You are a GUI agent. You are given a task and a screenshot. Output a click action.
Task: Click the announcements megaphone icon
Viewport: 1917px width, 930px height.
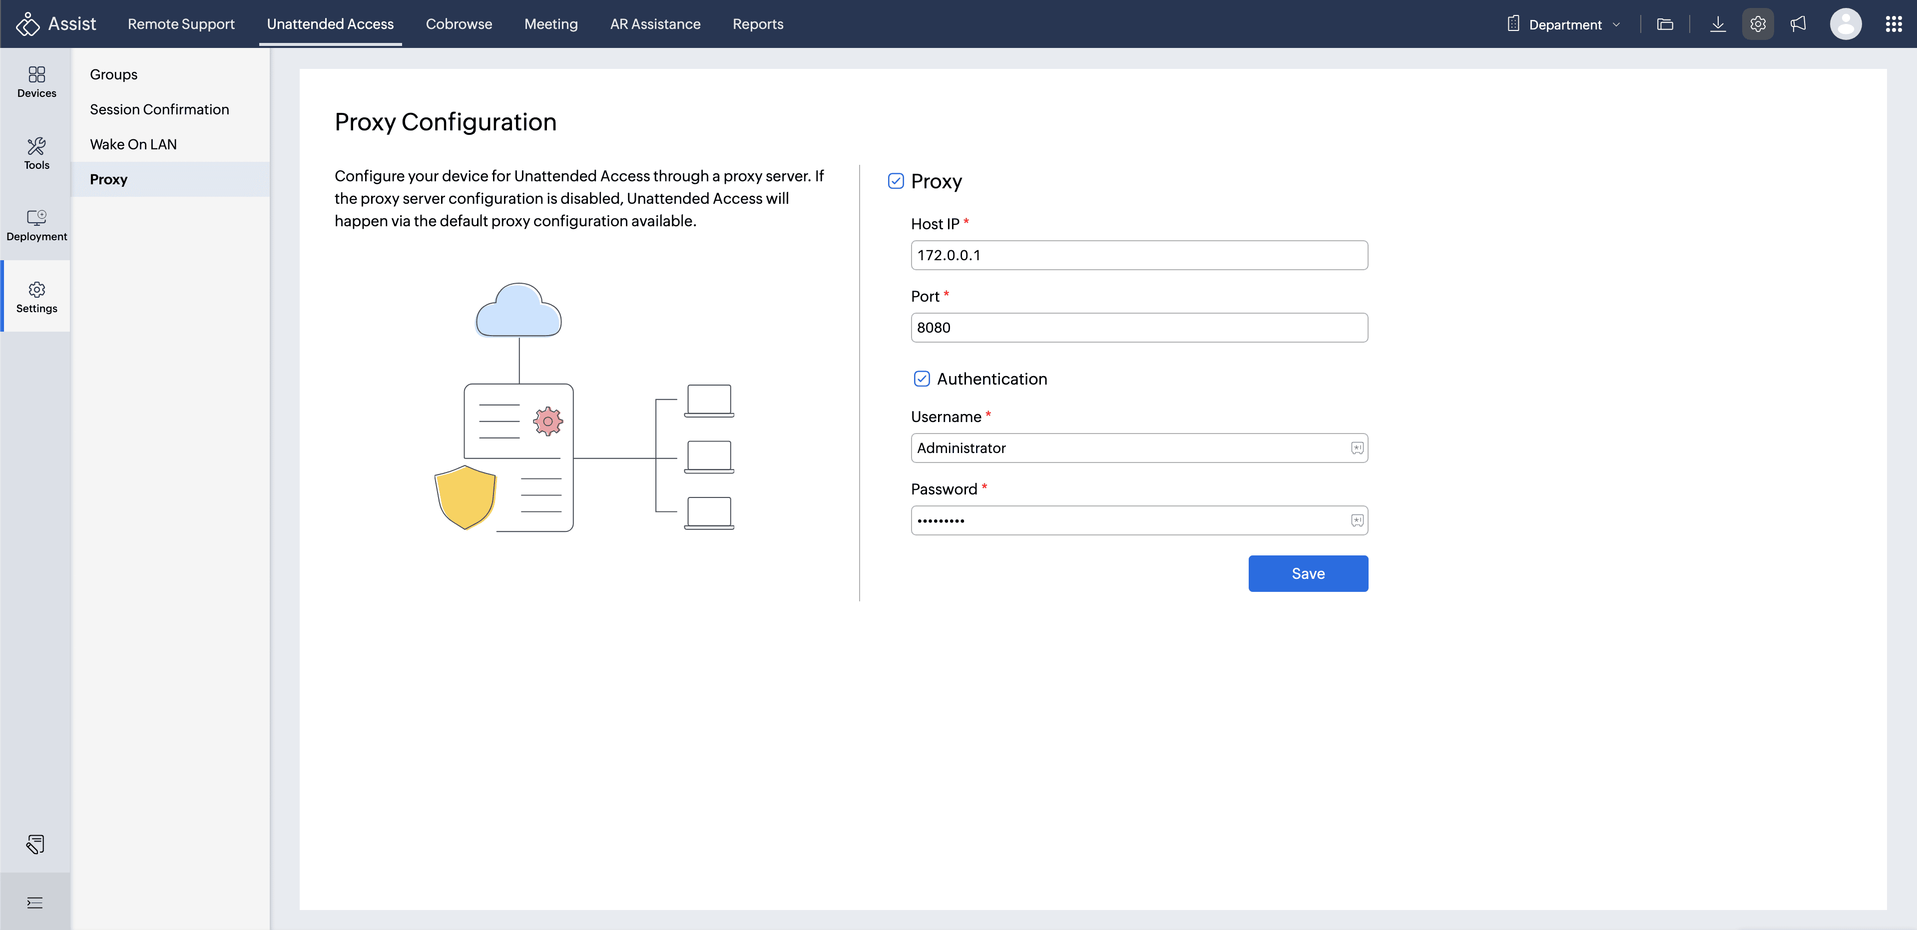pyautogui.click(x=1798, y=24)
